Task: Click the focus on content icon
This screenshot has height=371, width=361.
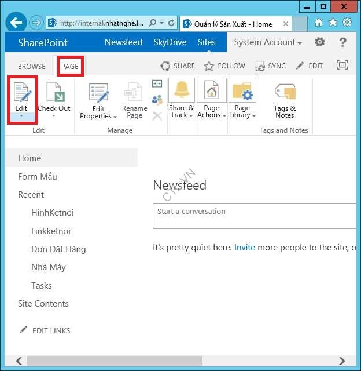Action: pyautogui.click(x=342, y=66)
